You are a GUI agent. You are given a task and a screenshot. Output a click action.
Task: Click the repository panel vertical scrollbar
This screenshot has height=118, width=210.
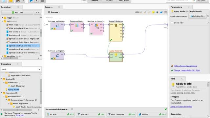point(41,33)
